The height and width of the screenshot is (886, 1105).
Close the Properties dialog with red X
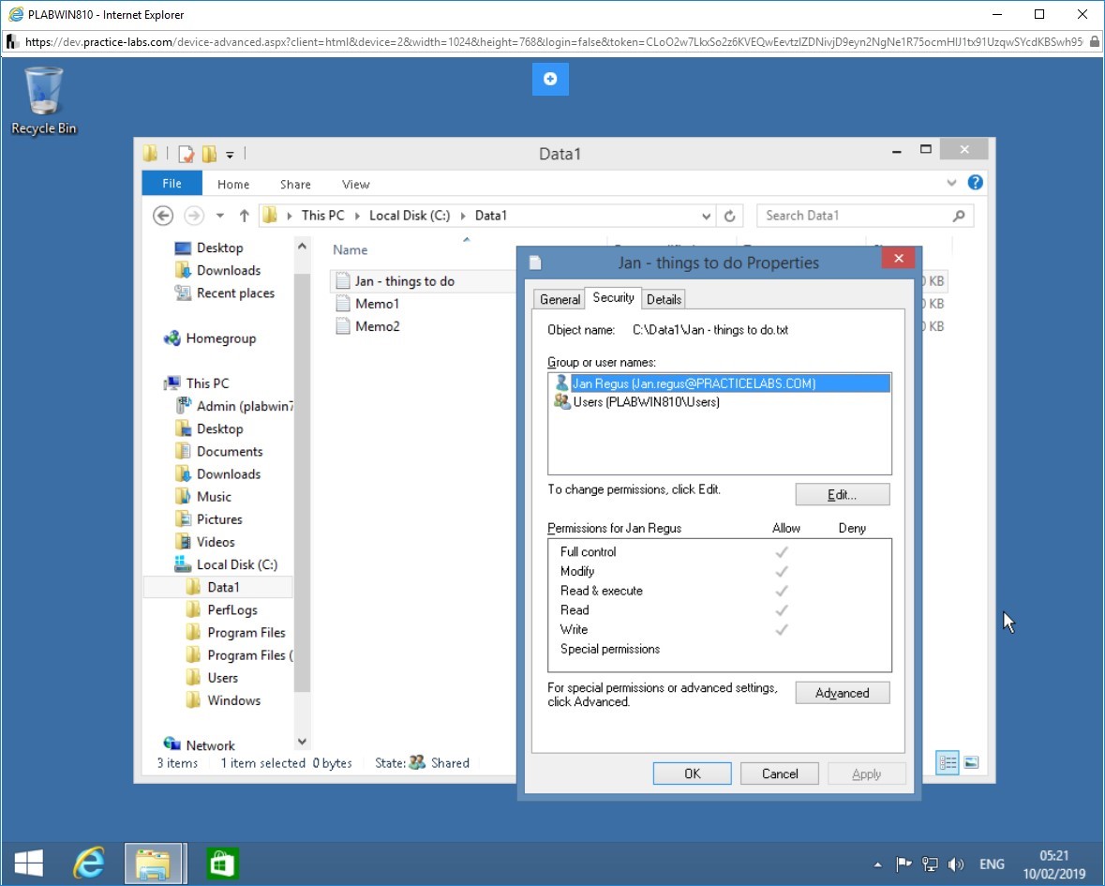tap(899, 259)
